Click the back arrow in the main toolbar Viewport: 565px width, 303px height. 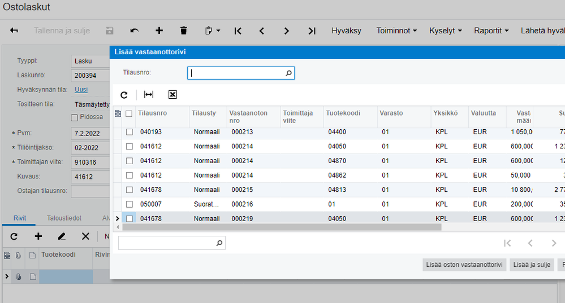[x=14, y=30]
